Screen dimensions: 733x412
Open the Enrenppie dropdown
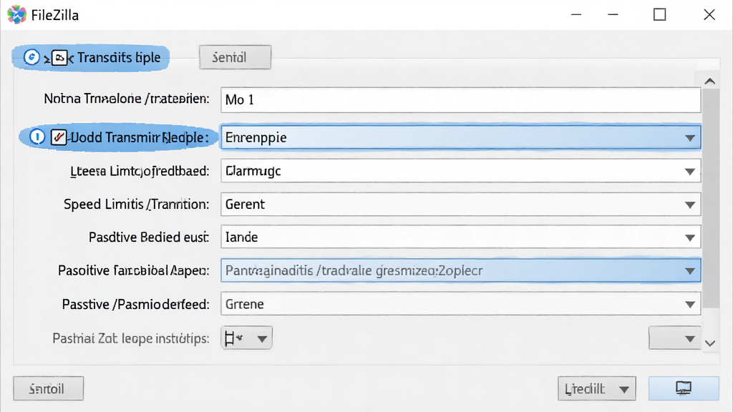460,137
